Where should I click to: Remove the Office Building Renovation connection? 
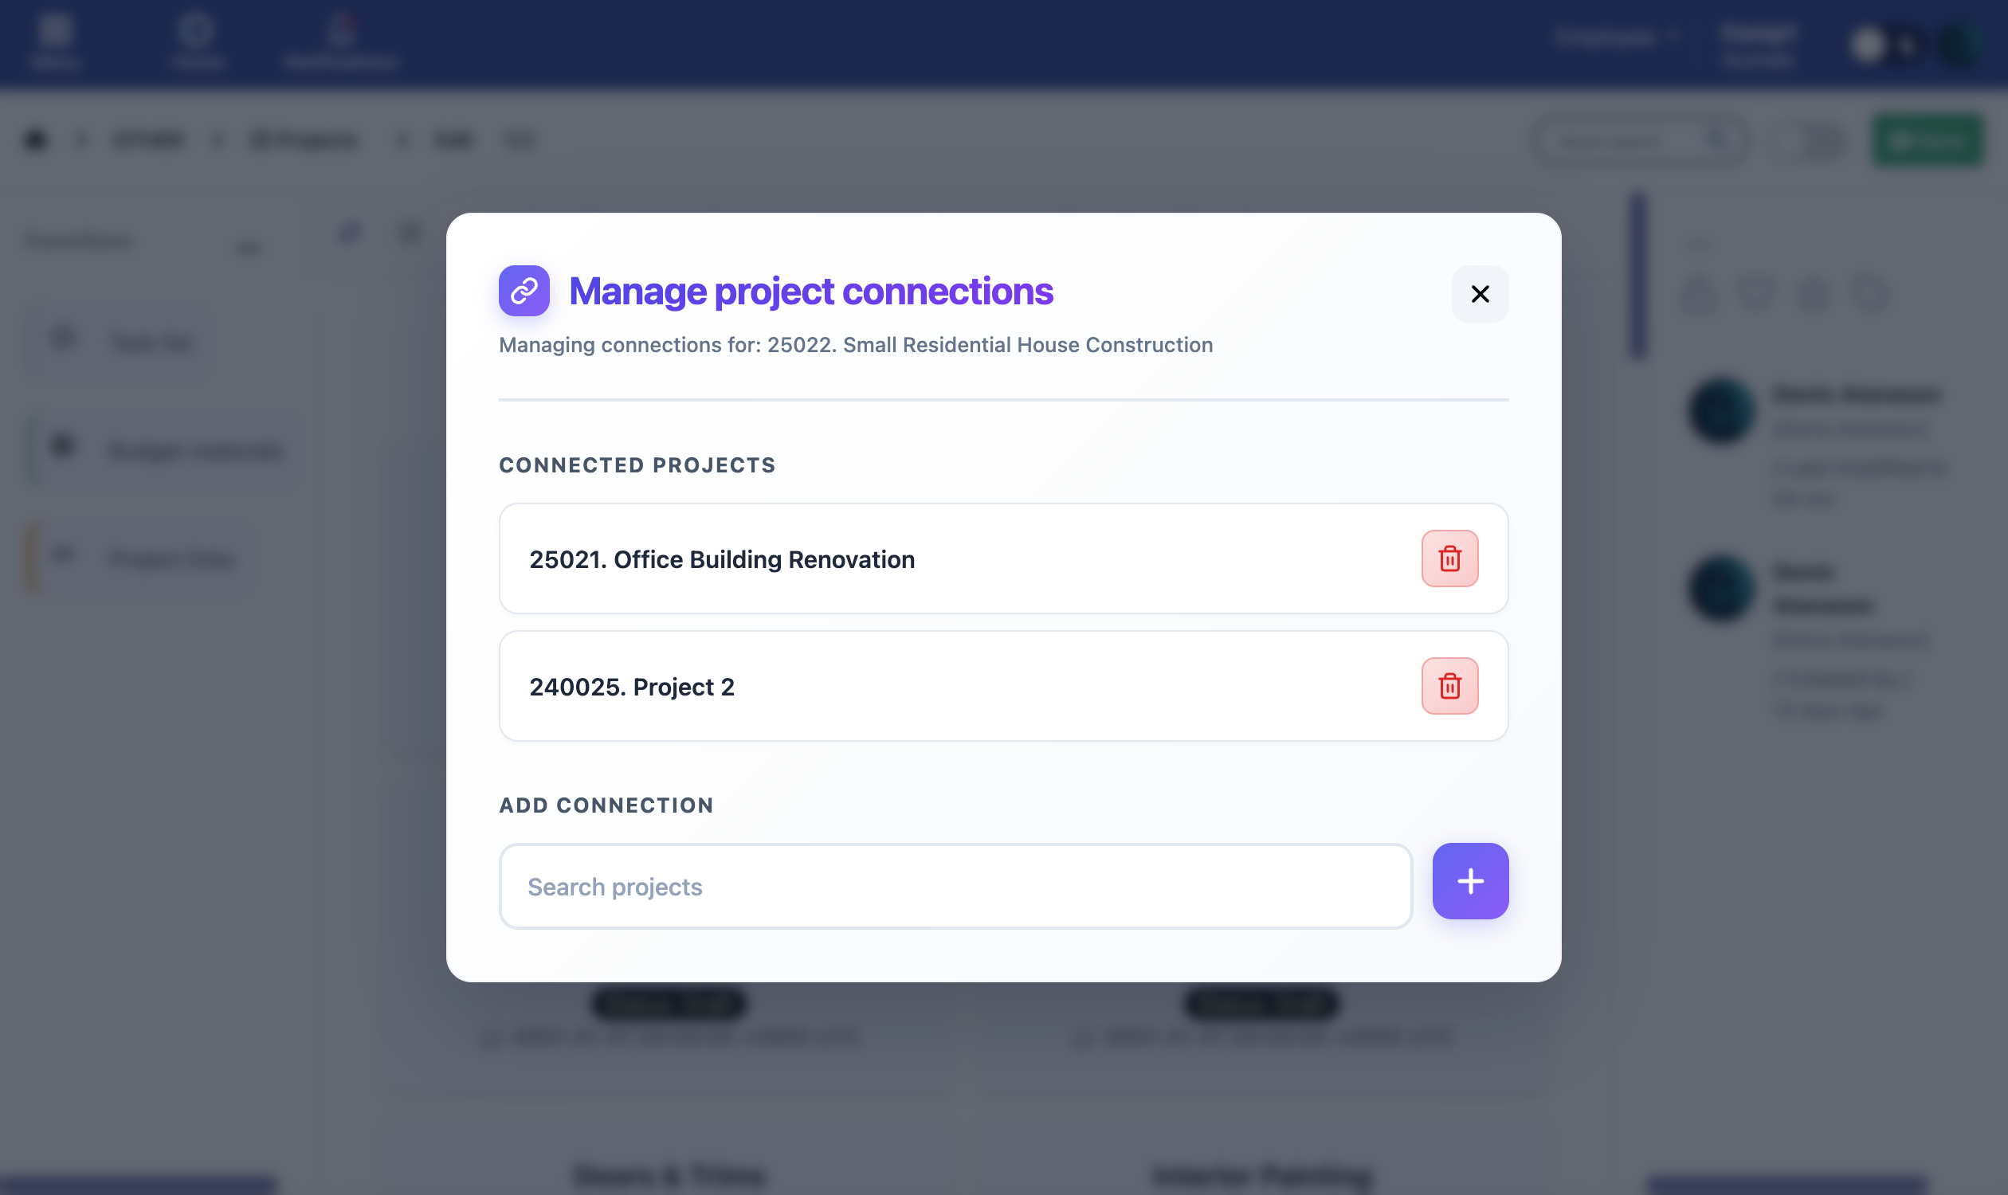point(1449,558)
